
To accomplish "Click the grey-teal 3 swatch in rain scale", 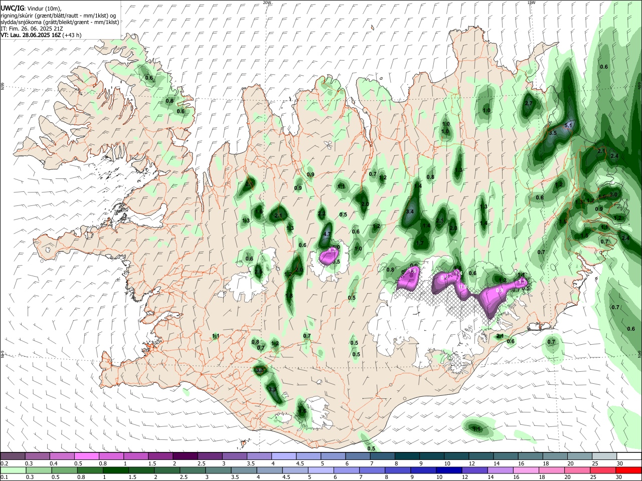I will click(218, 470).
